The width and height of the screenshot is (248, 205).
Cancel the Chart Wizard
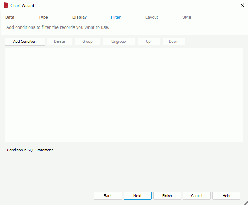(x=196, y=196)
